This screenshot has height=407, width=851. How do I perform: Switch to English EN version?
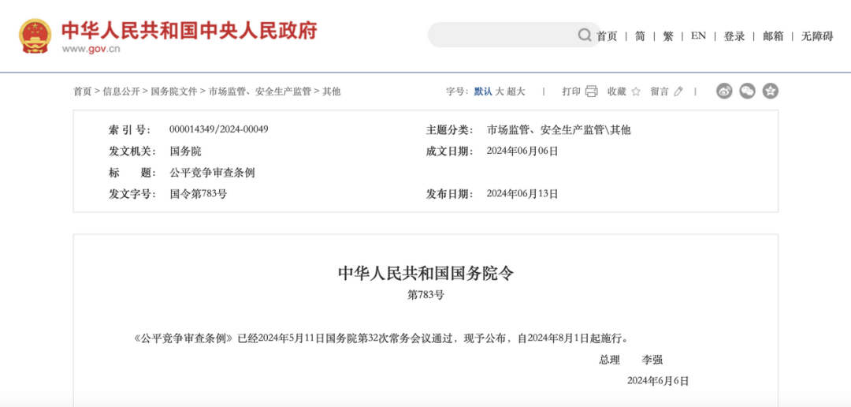coord(698,35)
